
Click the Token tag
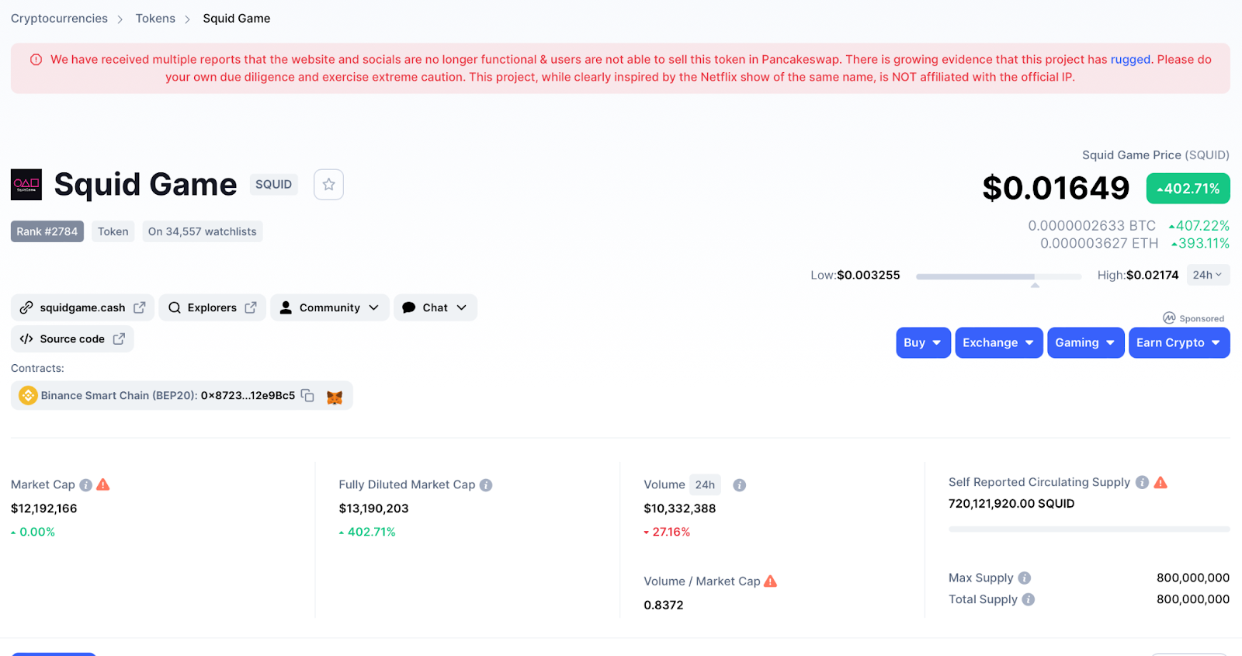pos(113,231)
